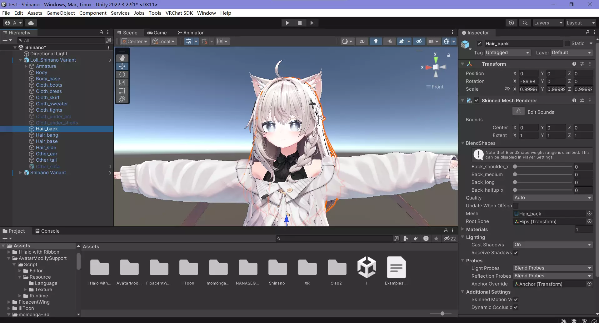Open the Layers dropdown in toolbar

[548, 23]
